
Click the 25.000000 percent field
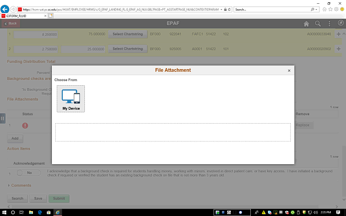pos(83,49)
